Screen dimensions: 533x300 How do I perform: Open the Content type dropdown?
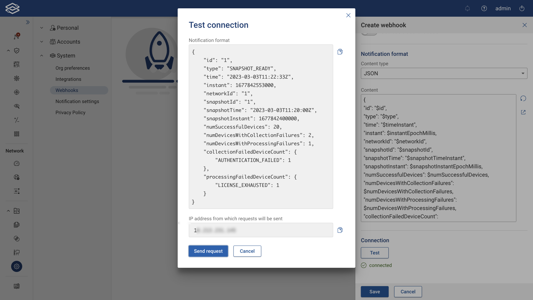point(444,73)
